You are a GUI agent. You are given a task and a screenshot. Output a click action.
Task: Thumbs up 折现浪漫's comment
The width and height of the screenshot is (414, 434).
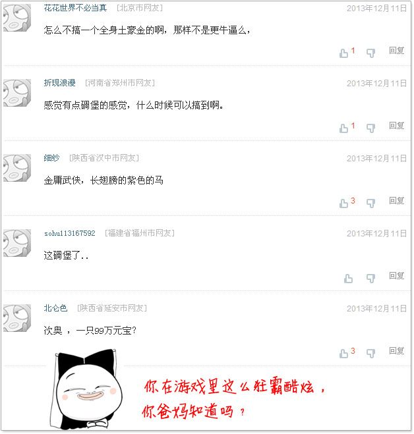[x=343, y=128]
